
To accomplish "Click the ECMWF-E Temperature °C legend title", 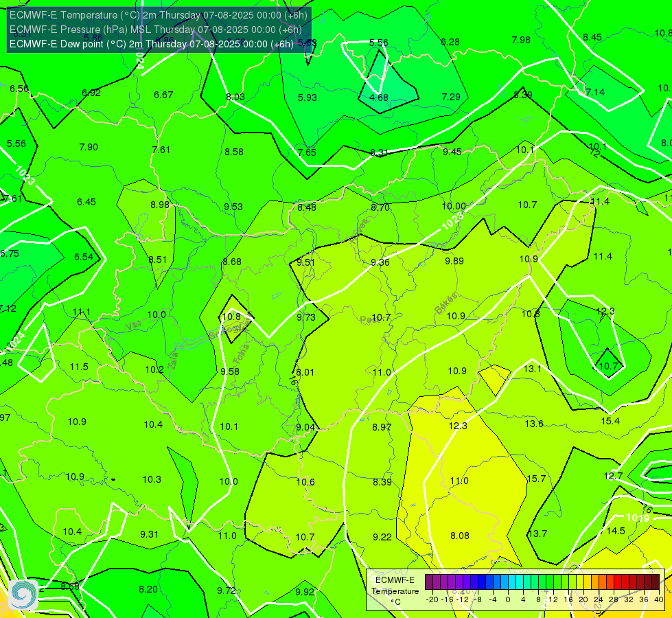I will tap(395, 591).
